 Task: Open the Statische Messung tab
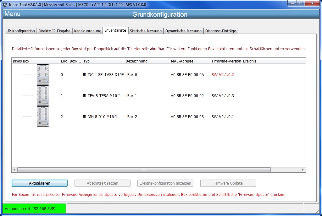pos(146,31)
